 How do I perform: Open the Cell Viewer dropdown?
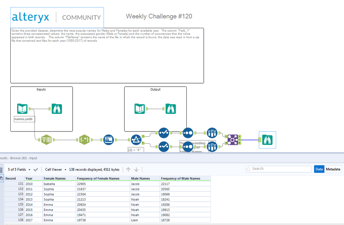[55, 170]
